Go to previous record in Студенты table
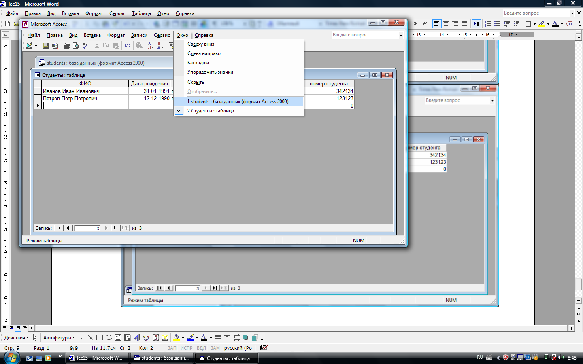The image size is (583, 364). coord(68,228)
